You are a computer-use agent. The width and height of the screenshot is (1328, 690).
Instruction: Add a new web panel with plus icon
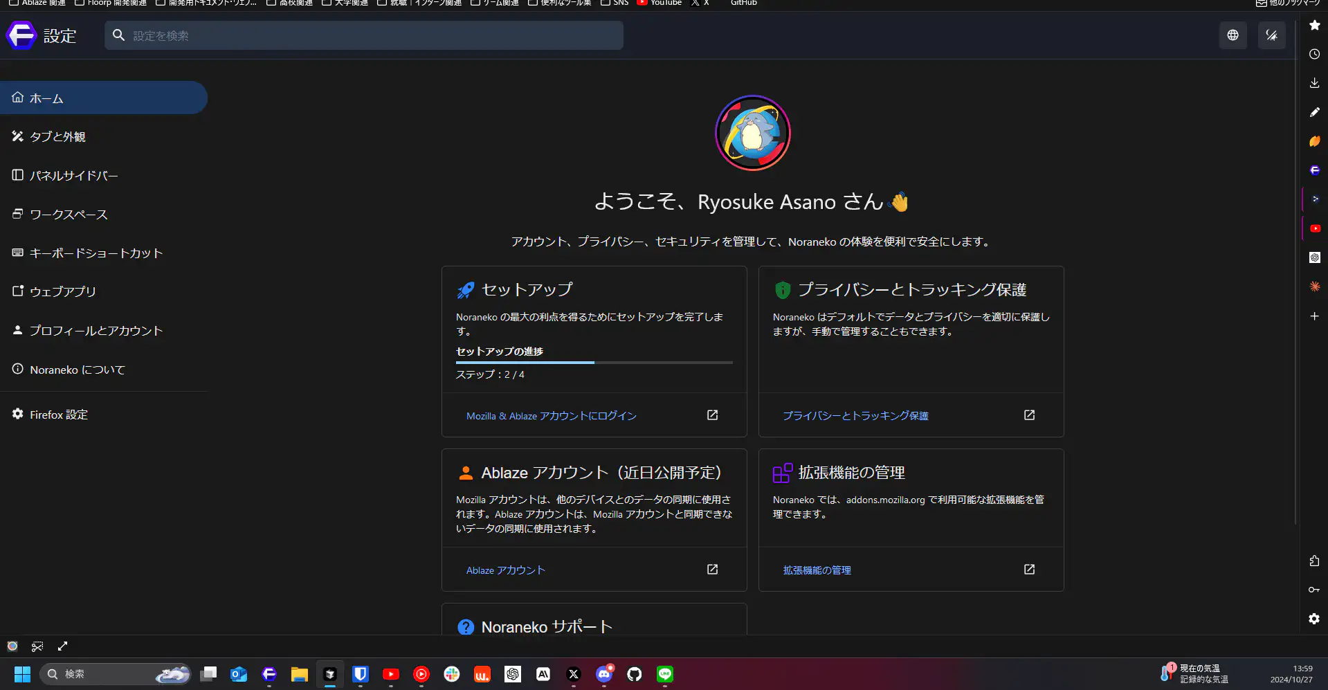(1314, 316)
